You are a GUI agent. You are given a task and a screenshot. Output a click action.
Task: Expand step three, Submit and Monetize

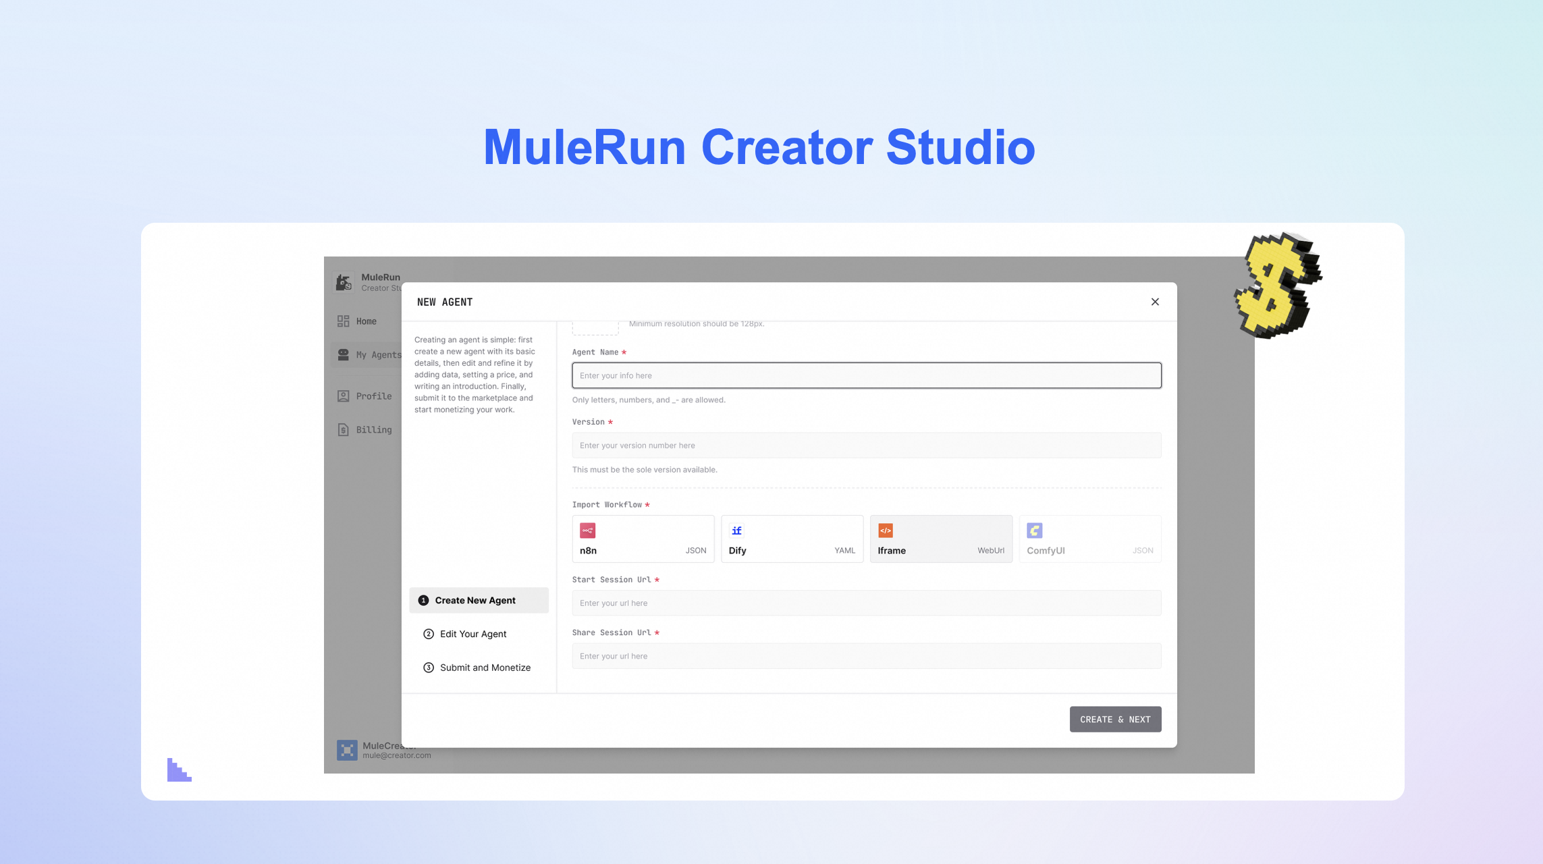pos(479,667)
